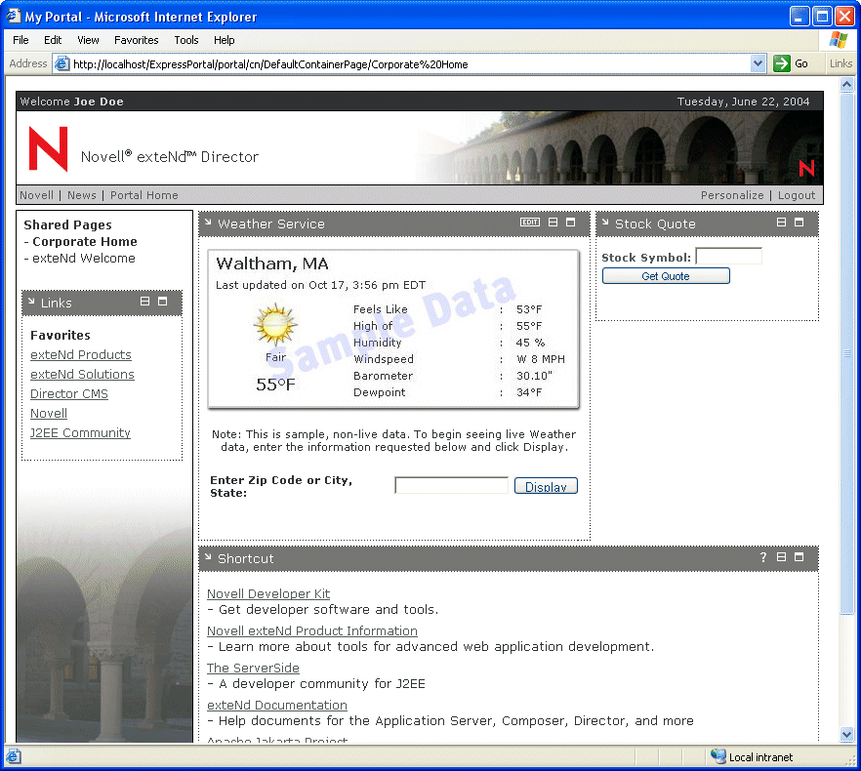Click the scrollbar down arrow
Image resolution: width=861 pixels, height=771 pixels.
846,734
